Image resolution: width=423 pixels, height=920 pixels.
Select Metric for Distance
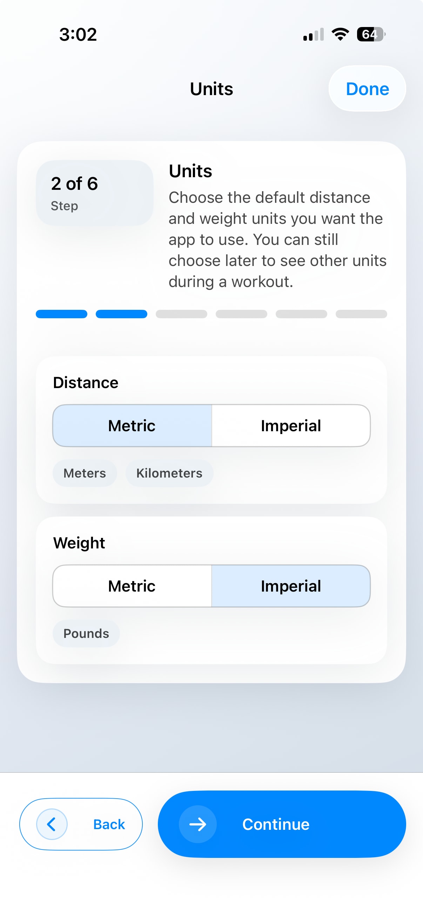pos(132,426)
